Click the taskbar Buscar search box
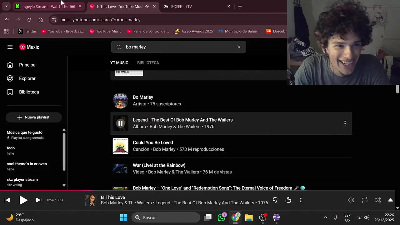This screenshot has width=400, height=225. pyautogui.click(x=166, y=217)
